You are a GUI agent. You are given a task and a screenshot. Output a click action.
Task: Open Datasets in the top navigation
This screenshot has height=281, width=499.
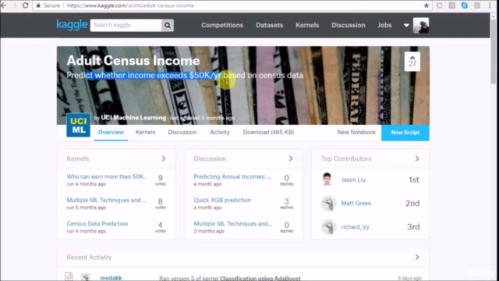pos(269,25)
